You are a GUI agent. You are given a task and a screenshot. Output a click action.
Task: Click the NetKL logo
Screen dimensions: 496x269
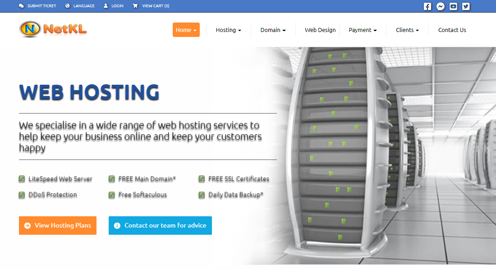tap(53, 29)
